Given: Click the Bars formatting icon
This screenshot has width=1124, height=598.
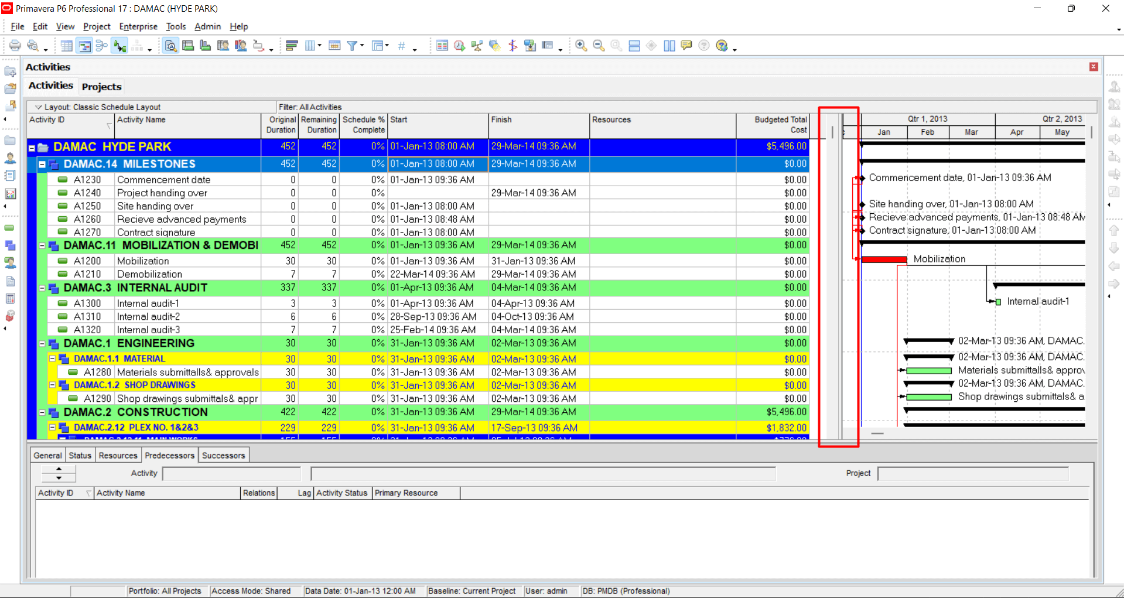Looking at the screenshot, I should point(292,46).
